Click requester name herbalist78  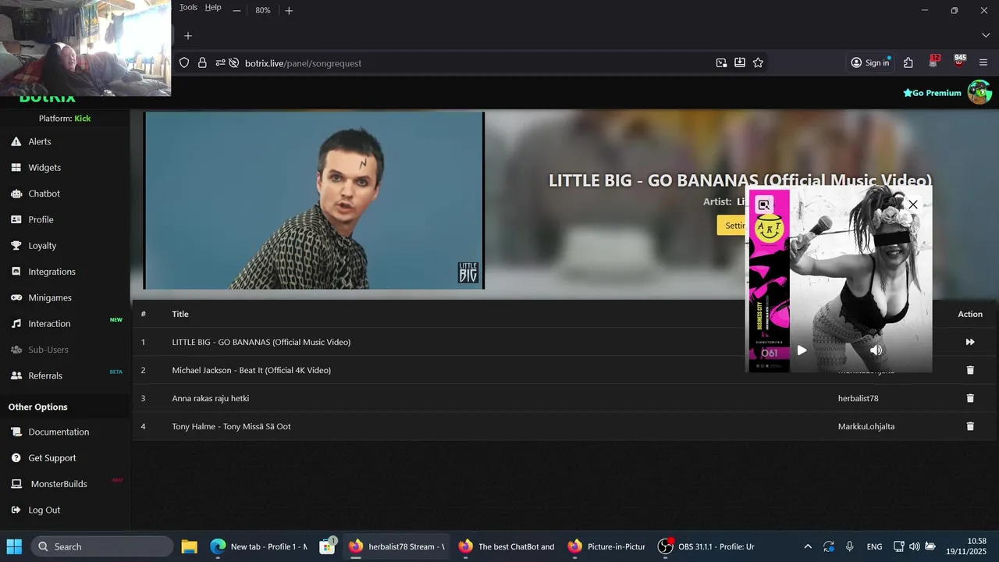(858, 398)
